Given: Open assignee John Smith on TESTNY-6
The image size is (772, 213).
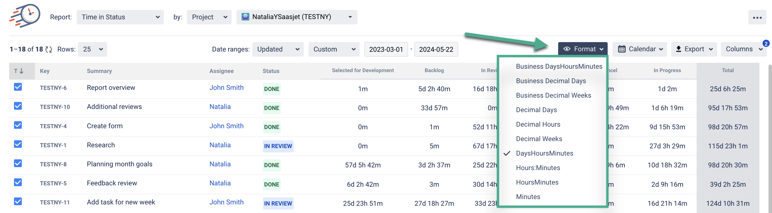Looking at the screenshot, I should tap(226, 87).
